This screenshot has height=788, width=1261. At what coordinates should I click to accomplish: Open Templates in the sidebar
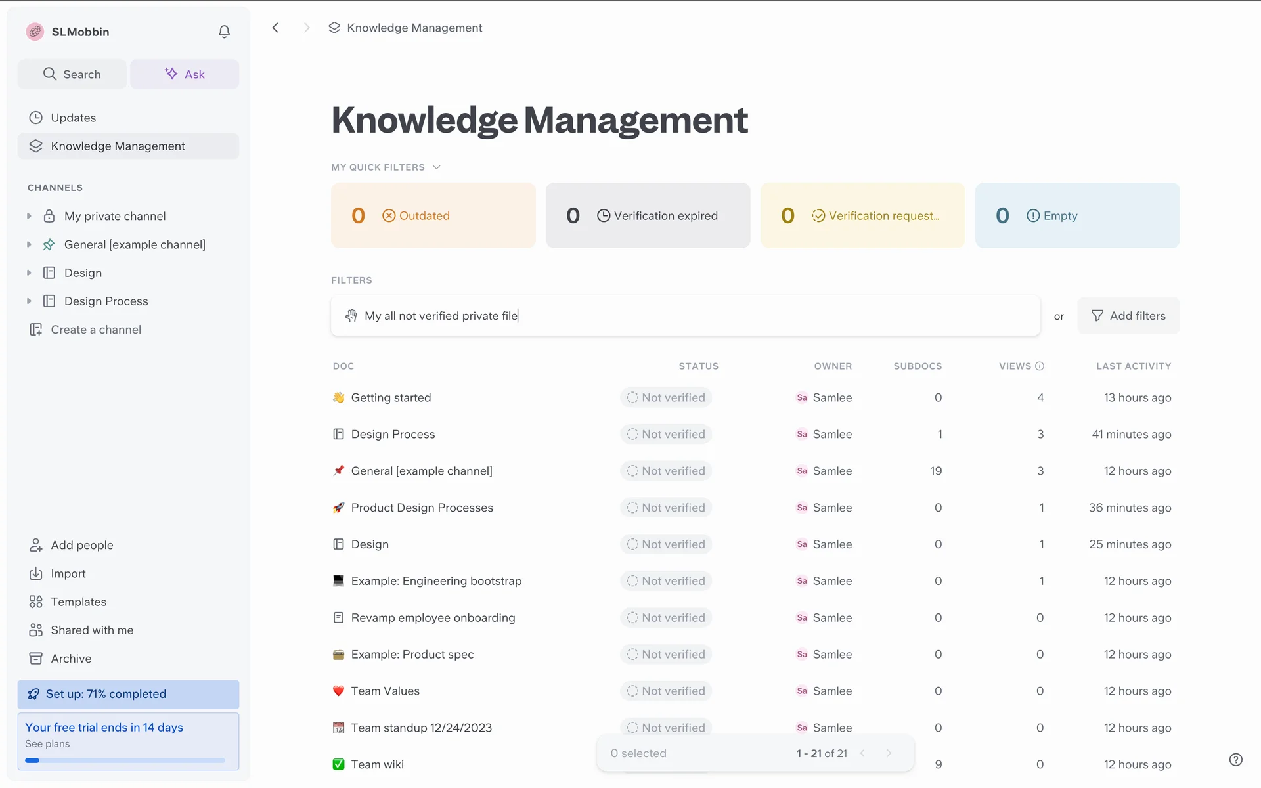pos(78,602)
